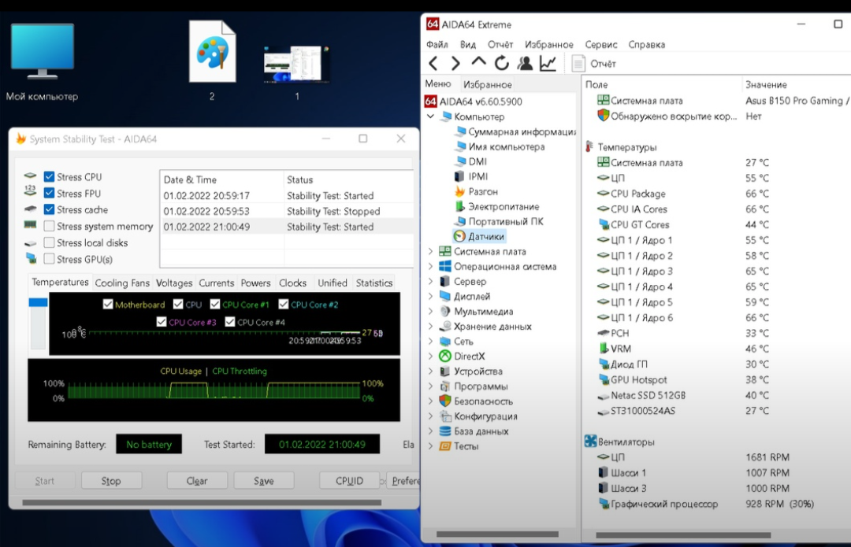Expand Дисплей tree node
The image size is (851, 547).
(430, 296)
